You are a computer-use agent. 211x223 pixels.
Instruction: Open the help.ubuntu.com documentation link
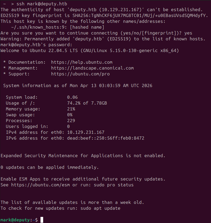[82, 62]
